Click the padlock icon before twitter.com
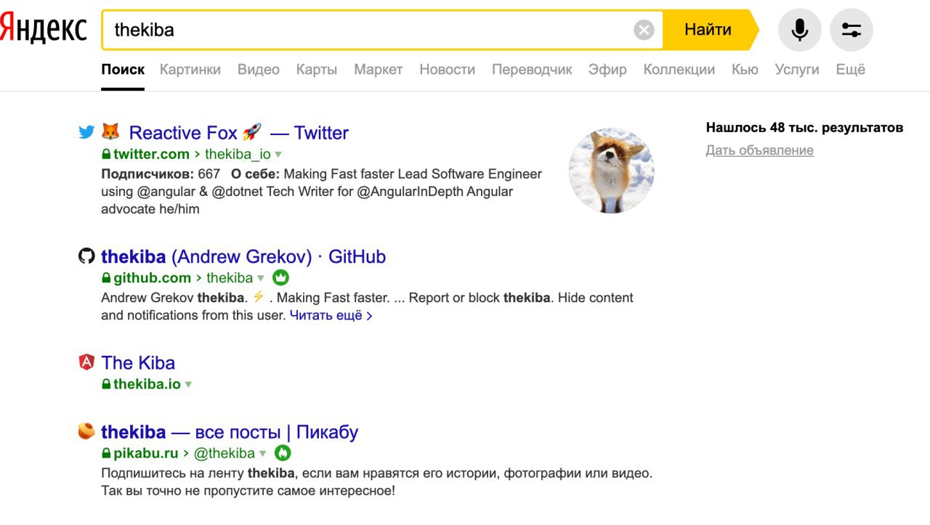Screen dimensions: 930x525 point(106,154)
